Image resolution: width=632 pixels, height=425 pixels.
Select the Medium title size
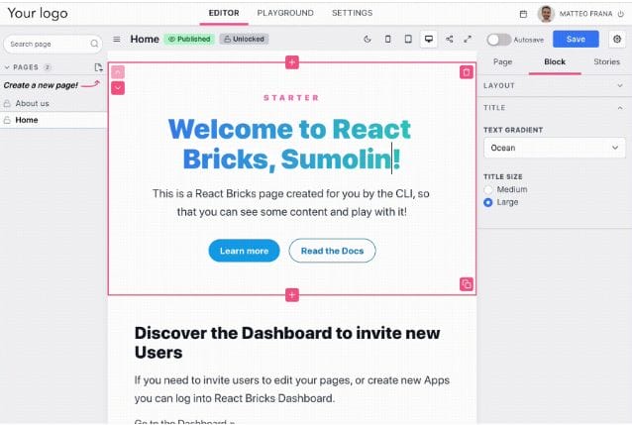[x=488, y=189]
